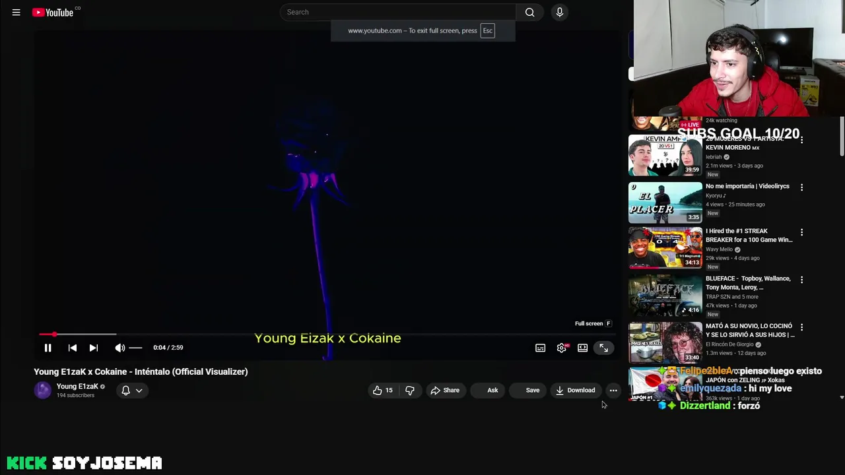
Task: Open the Young E1zaK channel name link
Action: 77,387
